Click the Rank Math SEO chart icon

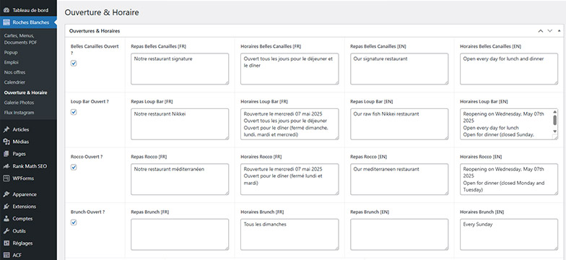[x=6, y=166]
